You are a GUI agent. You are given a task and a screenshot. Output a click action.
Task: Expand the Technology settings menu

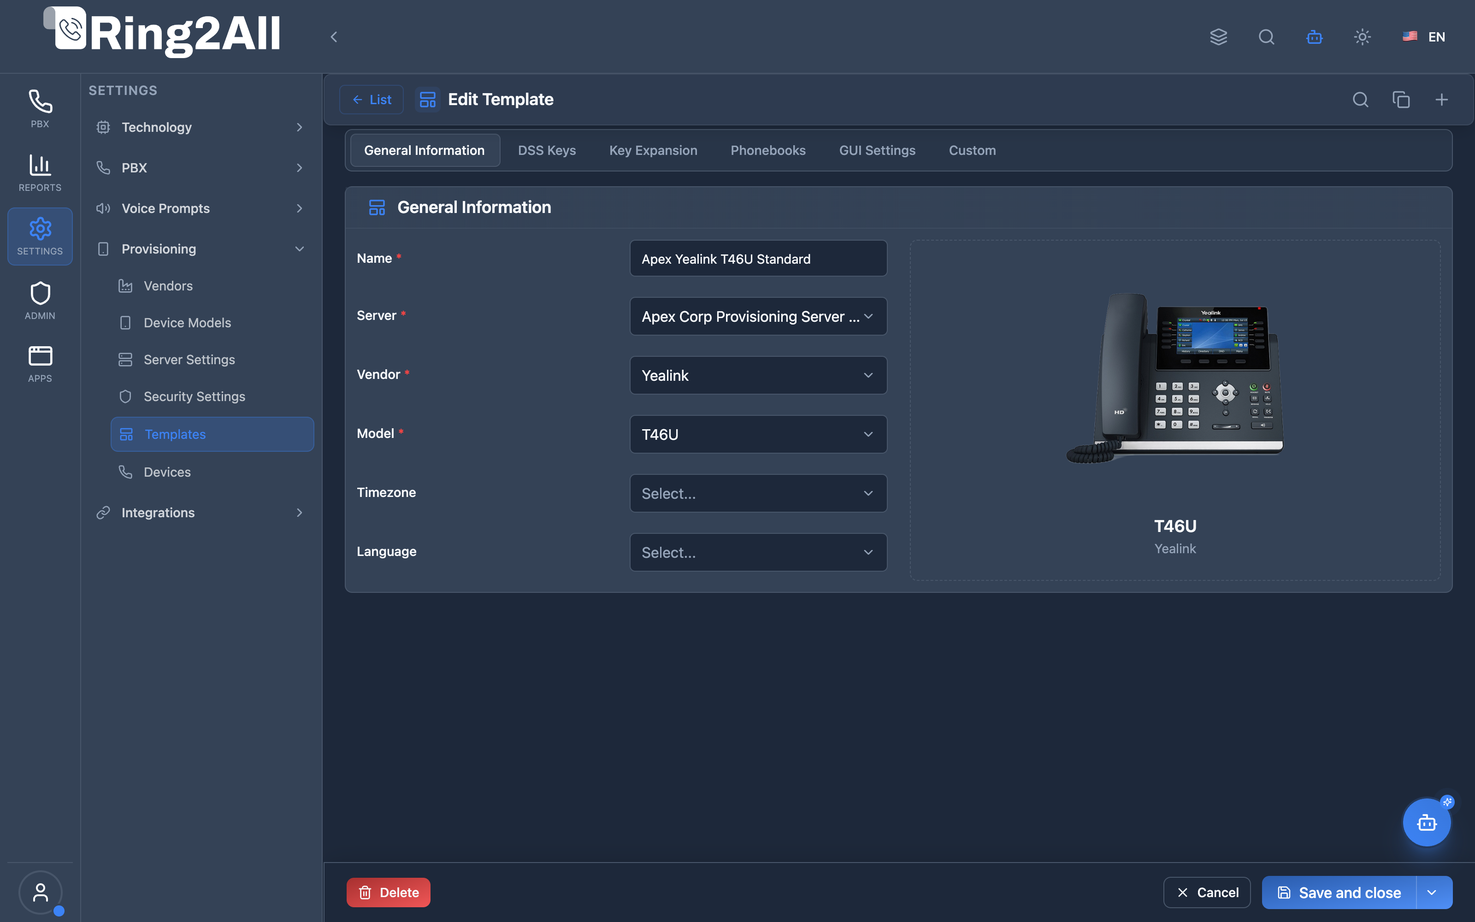pyautogui.click(x=201, y=127)
